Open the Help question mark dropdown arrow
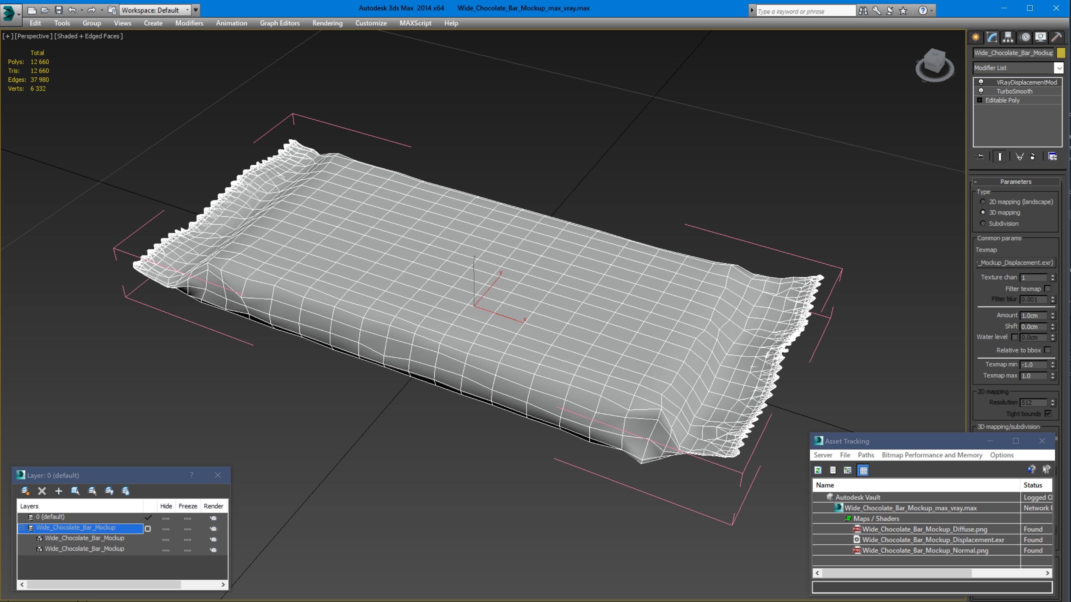1071x602 pixels. (x=931, y=11)
